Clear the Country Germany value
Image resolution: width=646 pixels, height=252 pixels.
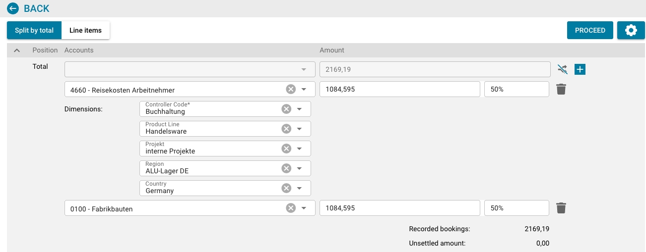click(x=286, y=188)
